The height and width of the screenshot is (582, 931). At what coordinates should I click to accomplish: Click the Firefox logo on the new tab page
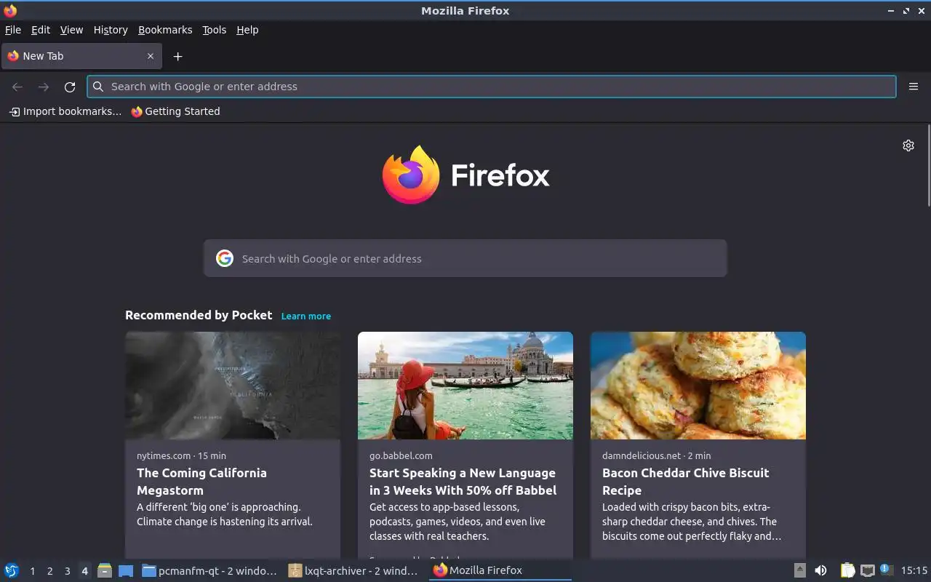coord(465,175)
